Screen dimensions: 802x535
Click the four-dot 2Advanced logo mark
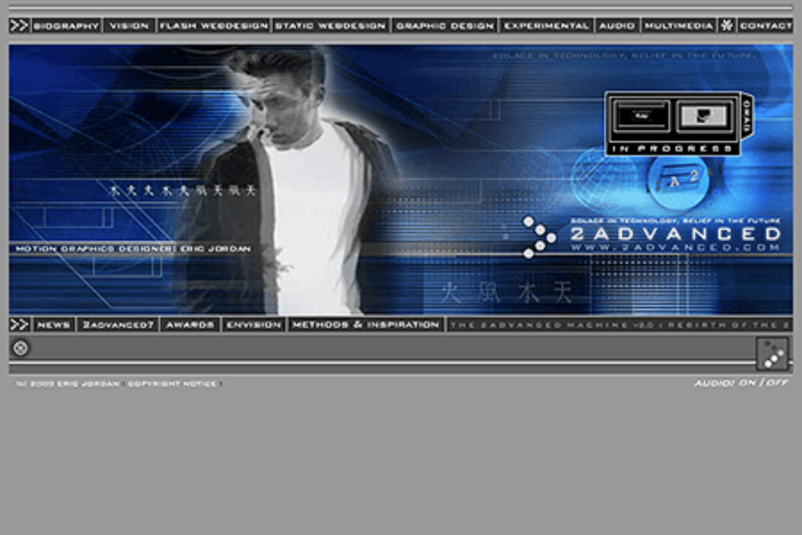[x=539, y=237]
